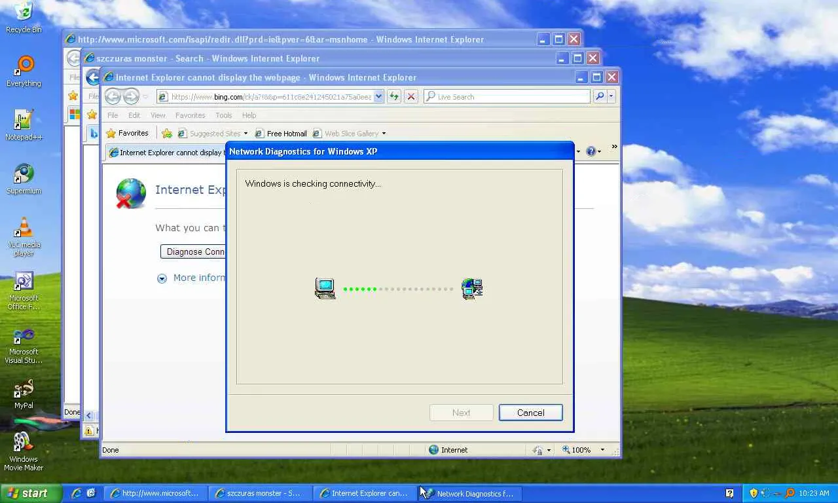Expand the Suggested Sites dropdown
Image resolution: width=838 pixels, height=503 pixels.
[246, 134]
